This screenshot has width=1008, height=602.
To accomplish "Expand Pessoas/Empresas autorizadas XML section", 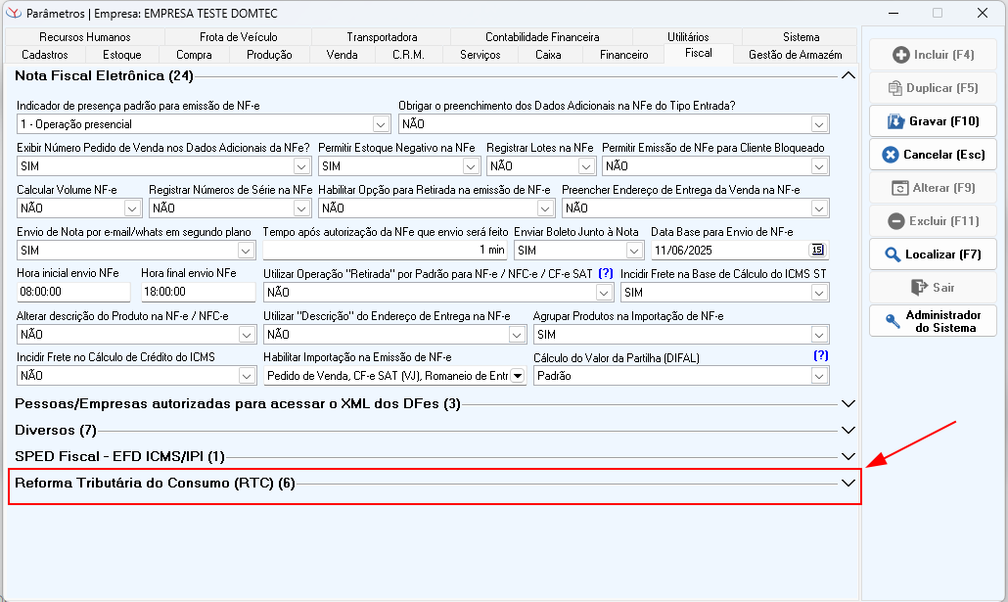I will click(x=848, y=403).
